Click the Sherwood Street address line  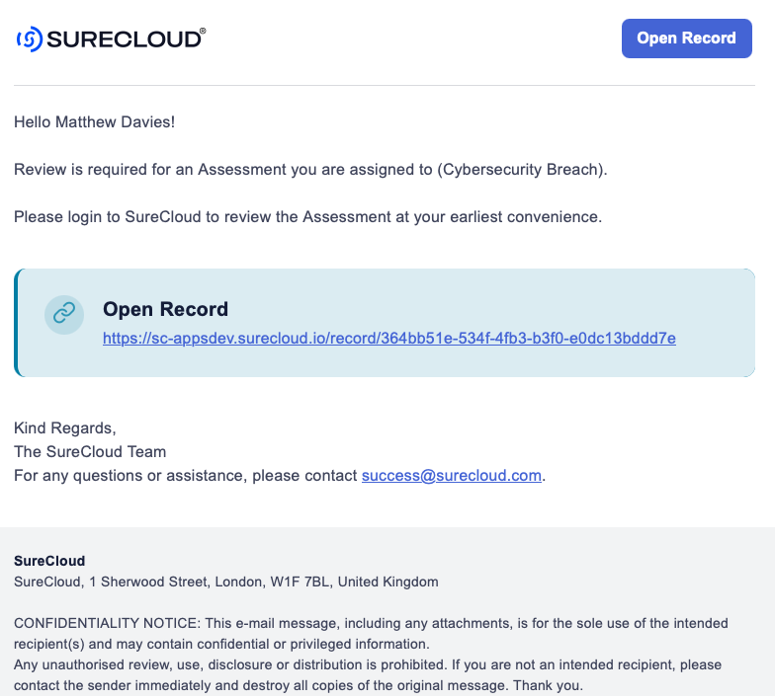click(226, 582)
